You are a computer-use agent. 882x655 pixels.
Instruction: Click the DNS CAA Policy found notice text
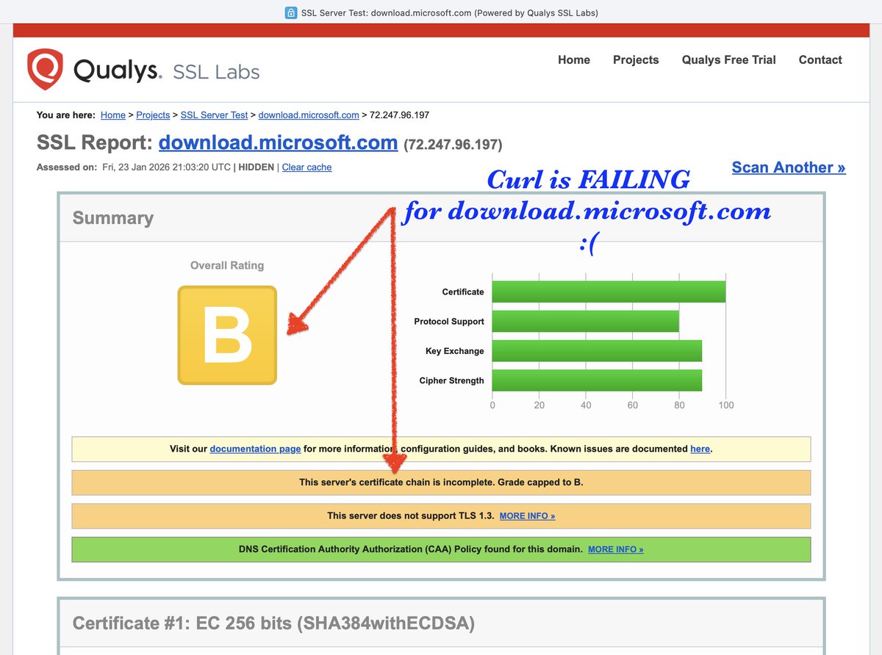(x=411, y=549)
